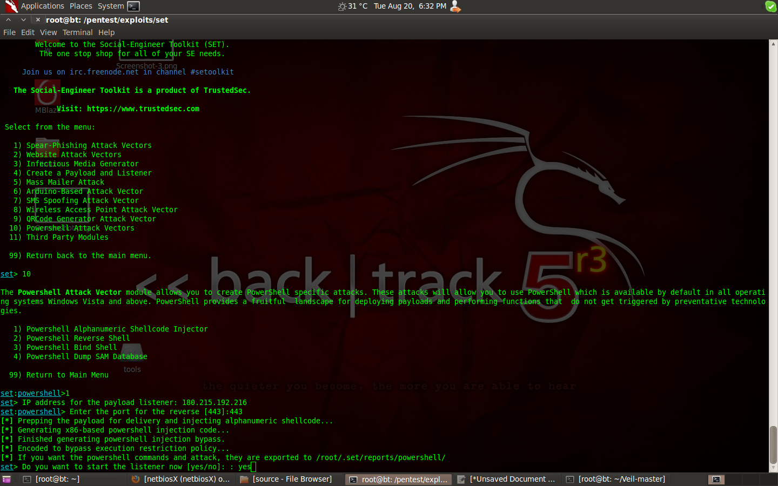The height and width of the screenshot is (486, 778).
Task: Open the System menu
Action: click(111, 6)
